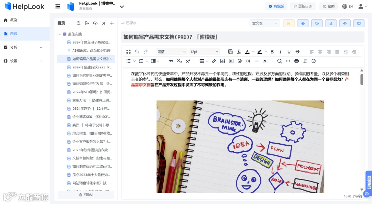Insert a hyperlink using the chain icon

214,61
